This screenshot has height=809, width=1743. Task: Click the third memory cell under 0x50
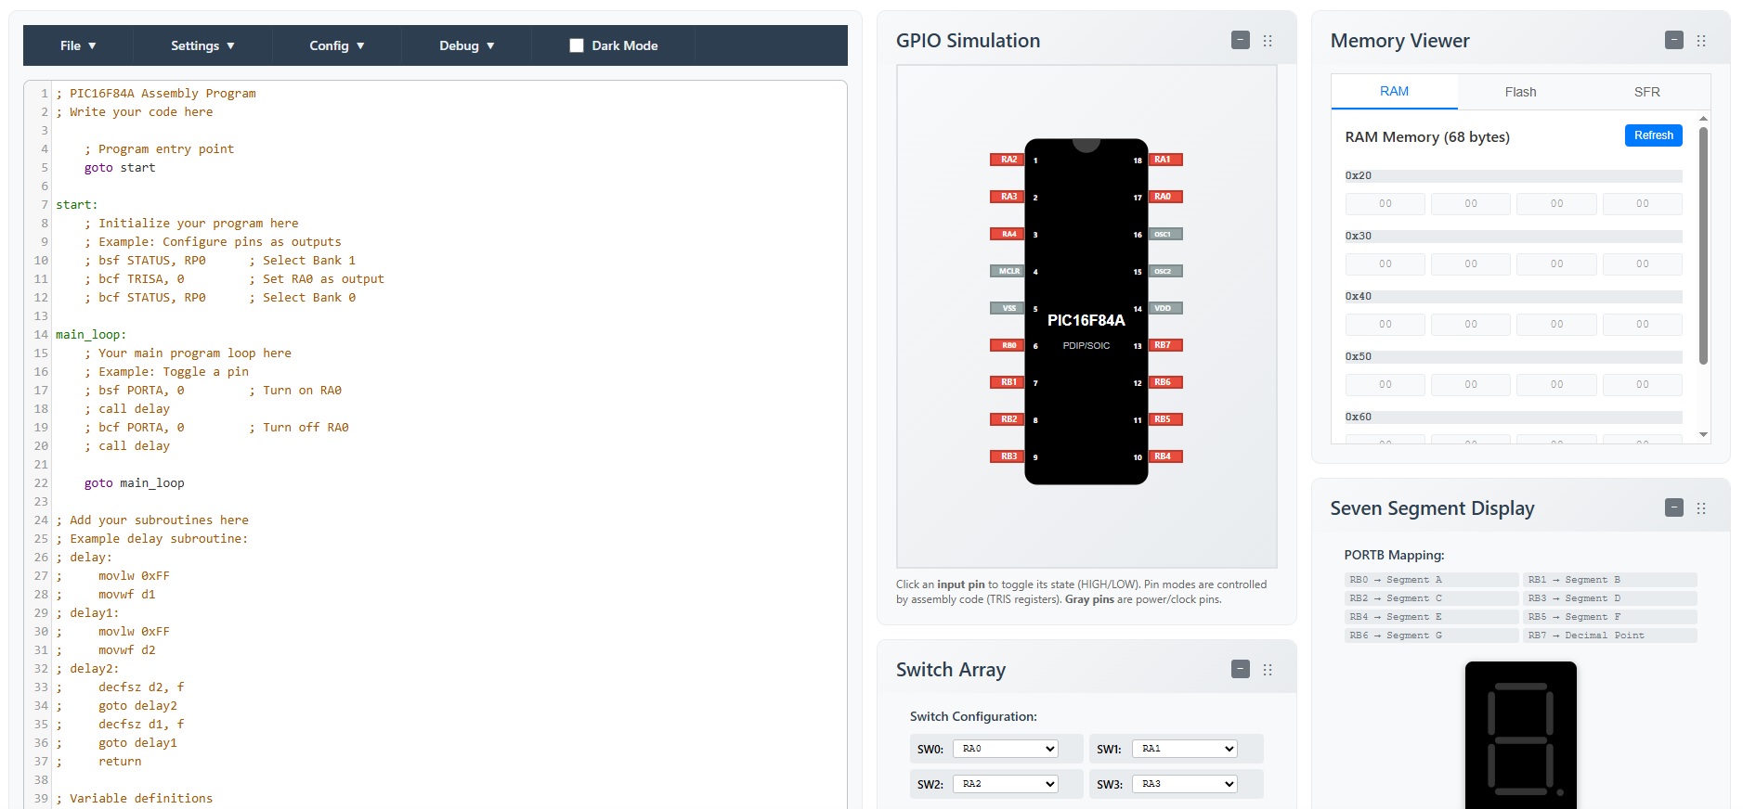tap(1556, 384)
